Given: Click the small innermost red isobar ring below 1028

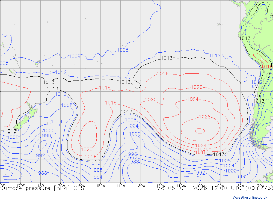Looking at the screenshot, I should pos(200,131).
